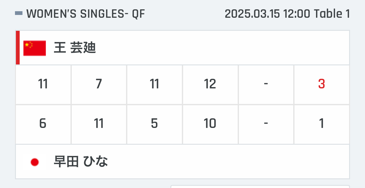Click 早田 ひな's total score of 1

[321, 124]
